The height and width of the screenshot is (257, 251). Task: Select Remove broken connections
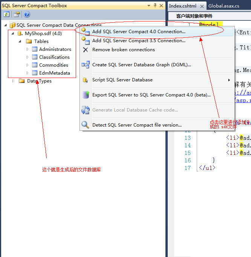(x=157, y=50)
